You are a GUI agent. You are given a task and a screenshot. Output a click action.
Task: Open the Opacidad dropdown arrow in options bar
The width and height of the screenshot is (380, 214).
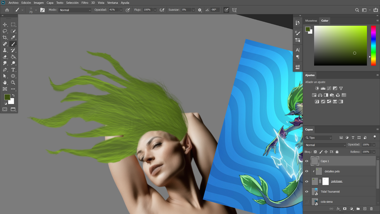pos(121,10)
